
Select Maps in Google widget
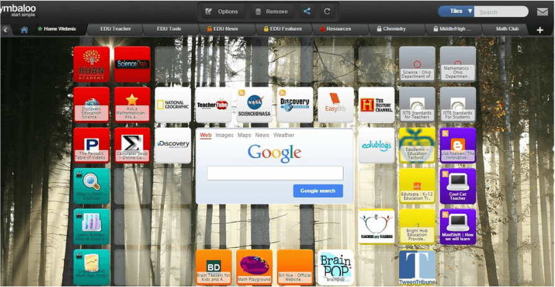click(244, 135)
